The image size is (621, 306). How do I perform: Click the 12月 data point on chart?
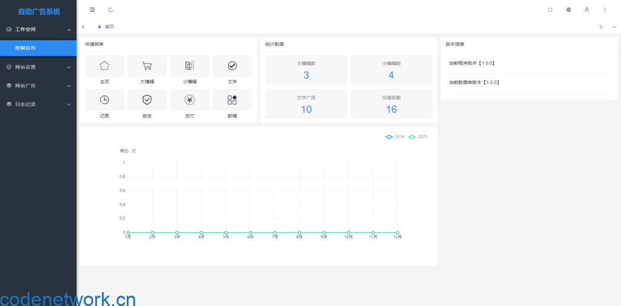click(397, 232)
